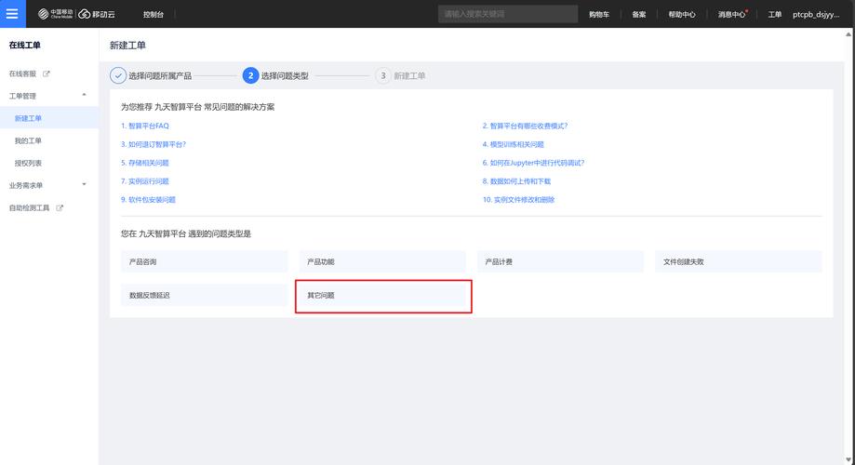Select 在线客服 in the sidebar
This screenshot has height=465, width=855.
22,73
